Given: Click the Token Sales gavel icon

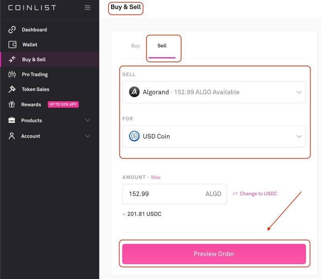Looking at the screenshot, I should [12, 89].
